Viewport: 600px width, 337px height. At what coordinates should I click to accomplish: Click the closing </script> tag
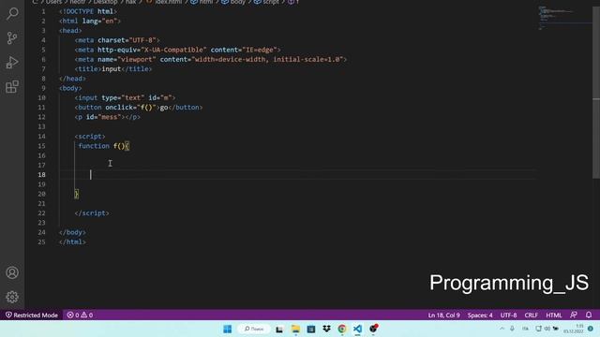92,213
